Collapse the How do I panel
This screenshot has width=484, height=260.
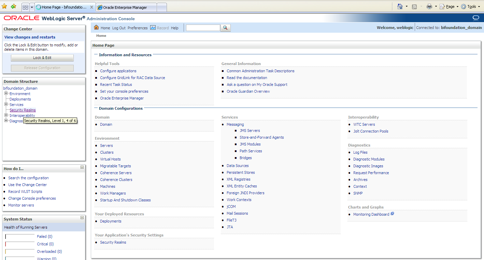(x=82, y=167)
